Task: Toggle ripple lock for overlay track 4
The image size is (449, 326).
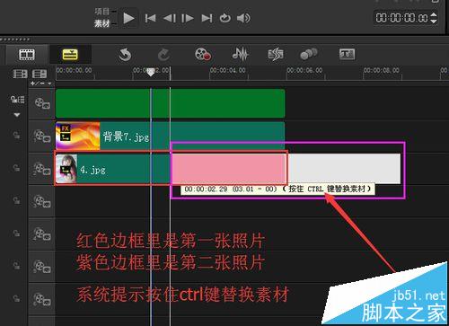Action: click(16, 233)
